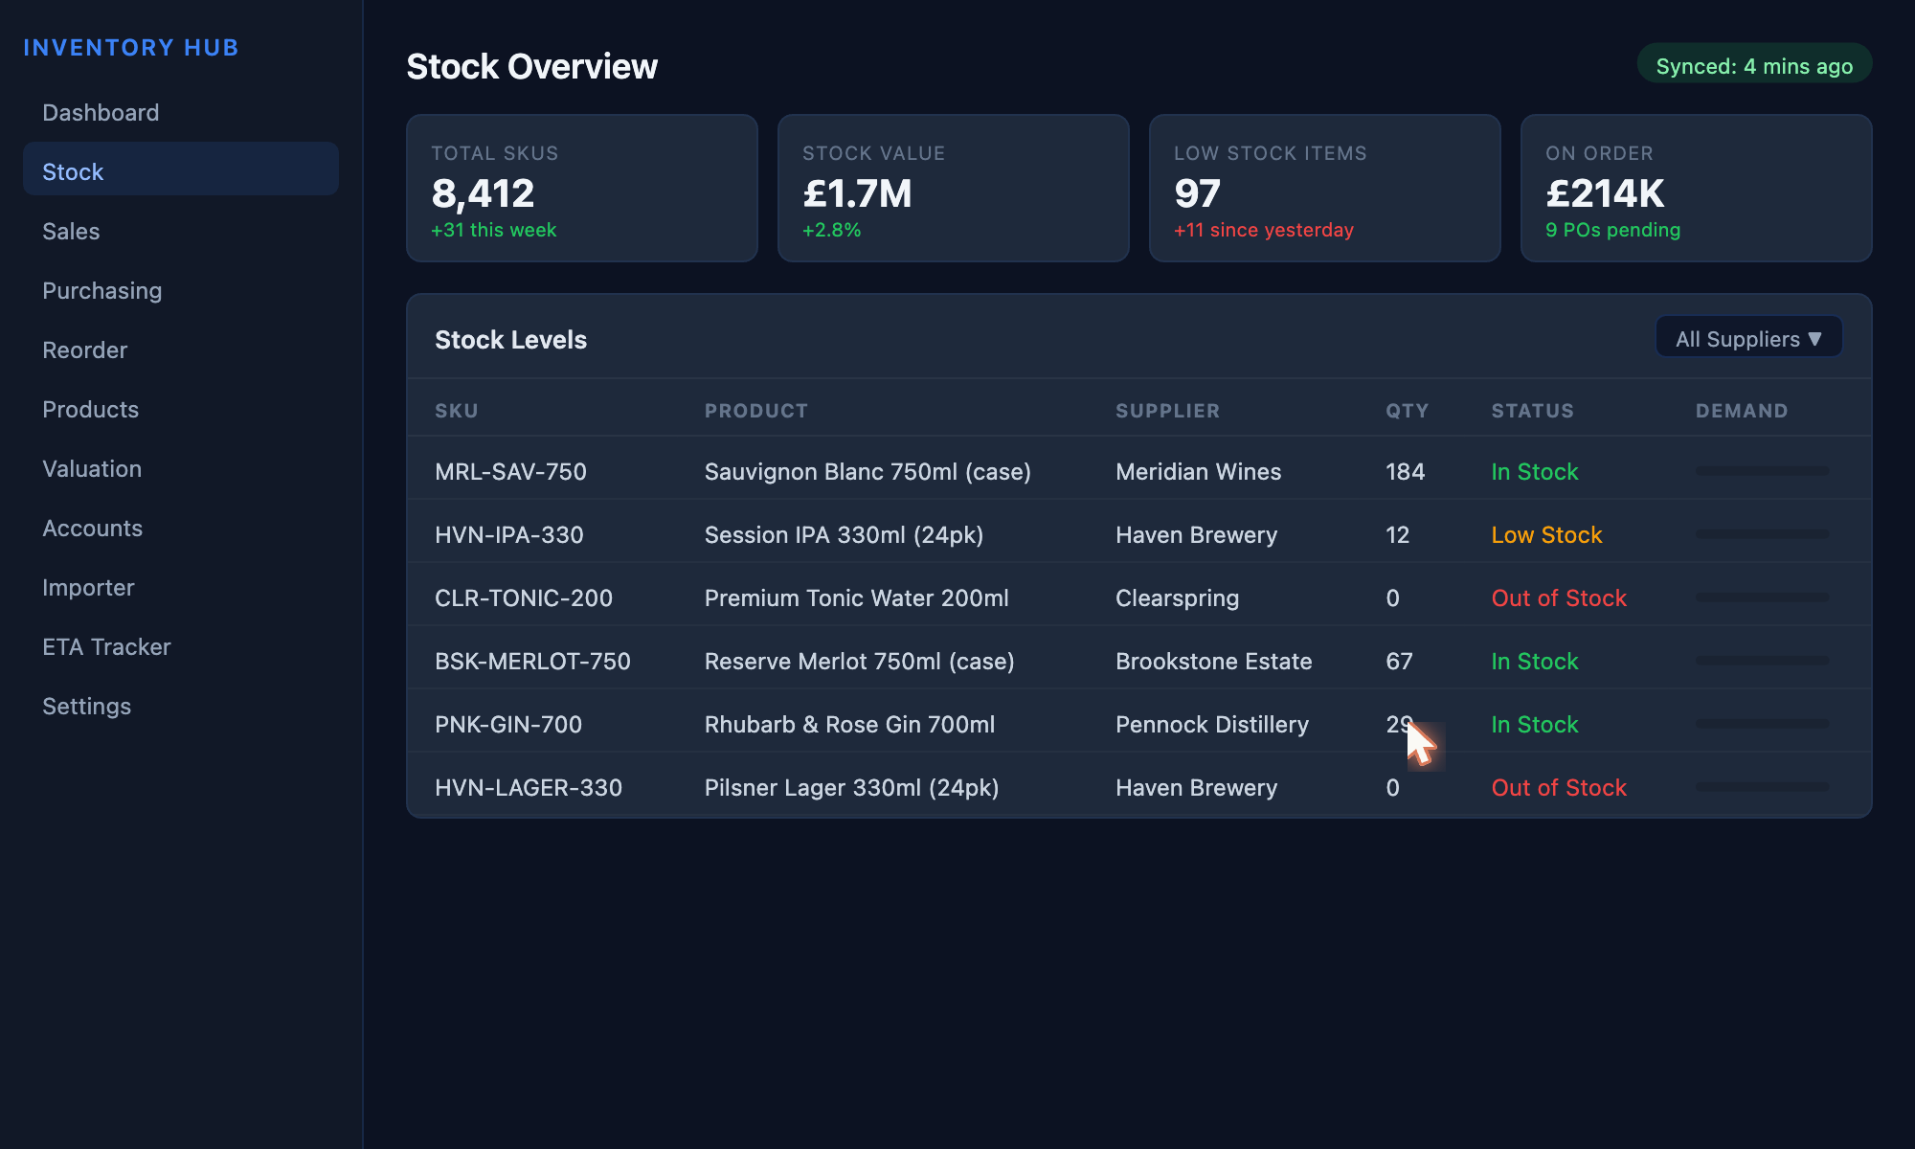1915x1149 pixels.
Task: Sort by the Supplier column header
Action: point(1168,411)
